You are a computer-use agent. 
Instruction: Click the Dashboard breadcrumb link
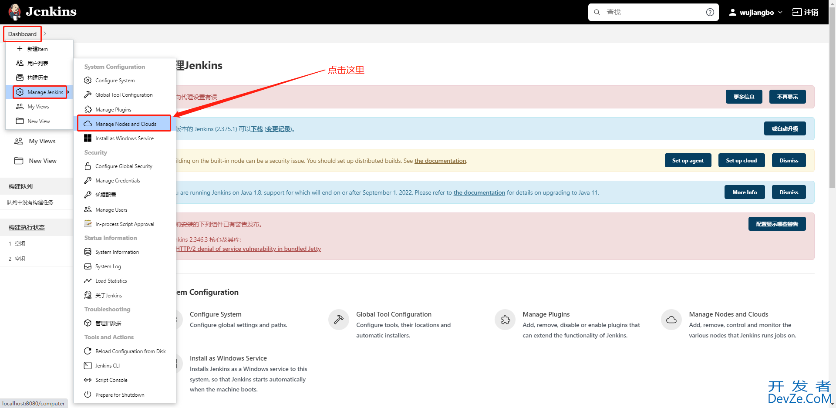(x=22, y=34)
